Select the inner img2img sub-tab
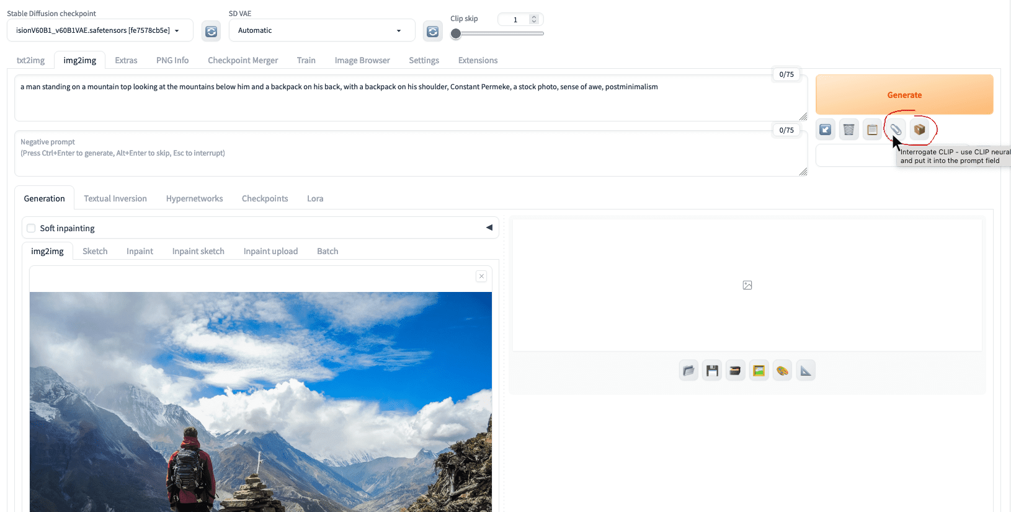 (47, 251)
